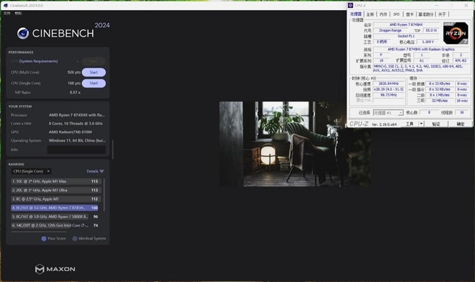Select highlighted ranking row AMD Ryzen 7 8745H
The height and width of the screenshot is (282, 475).
(55, 208)
